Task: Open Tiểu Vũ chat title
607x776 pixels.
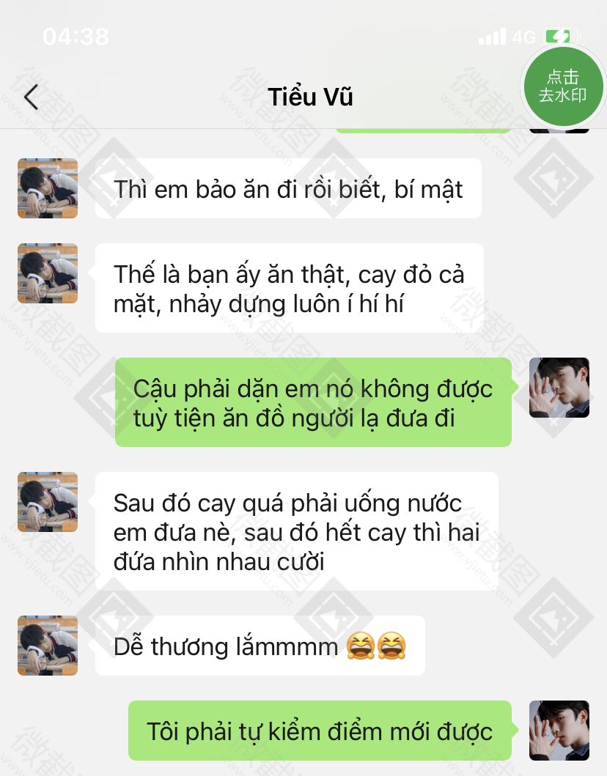Action: coord(310,97)
